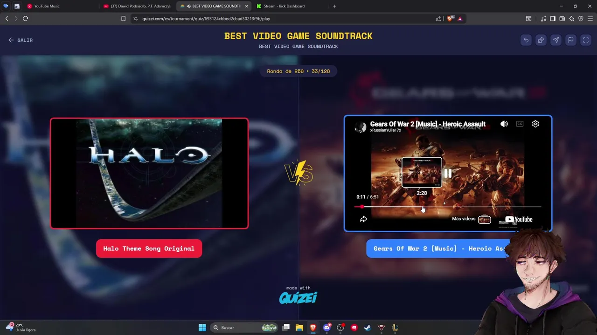Viewport: 597px width, 335px height.
Task: Vote for Halo Theme Song Original
Action: coord(149,248)
